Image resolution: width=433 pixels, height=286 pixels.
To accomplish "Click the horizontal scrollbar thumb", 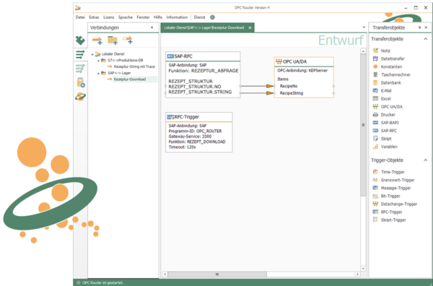I will [217, 274].
